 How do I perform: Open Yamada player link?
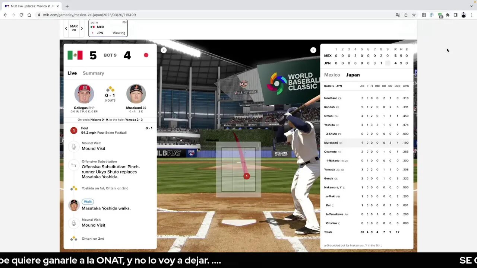coord(329,169)
